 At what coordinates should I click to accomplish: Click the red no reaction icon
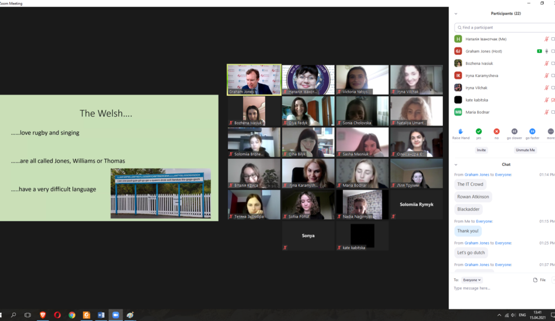coord(497,131)
